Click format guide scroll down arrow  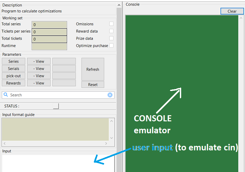click(x=112, y=138)
